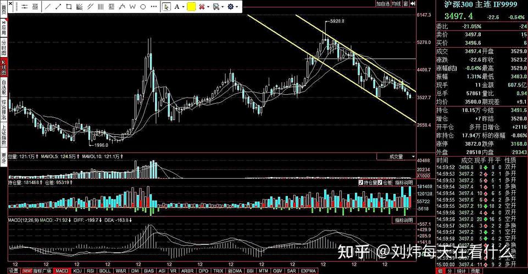Viewport: 528px width, 274px height.
Task: Open more drawing tools ellipsis
Action: coord(153,7)
